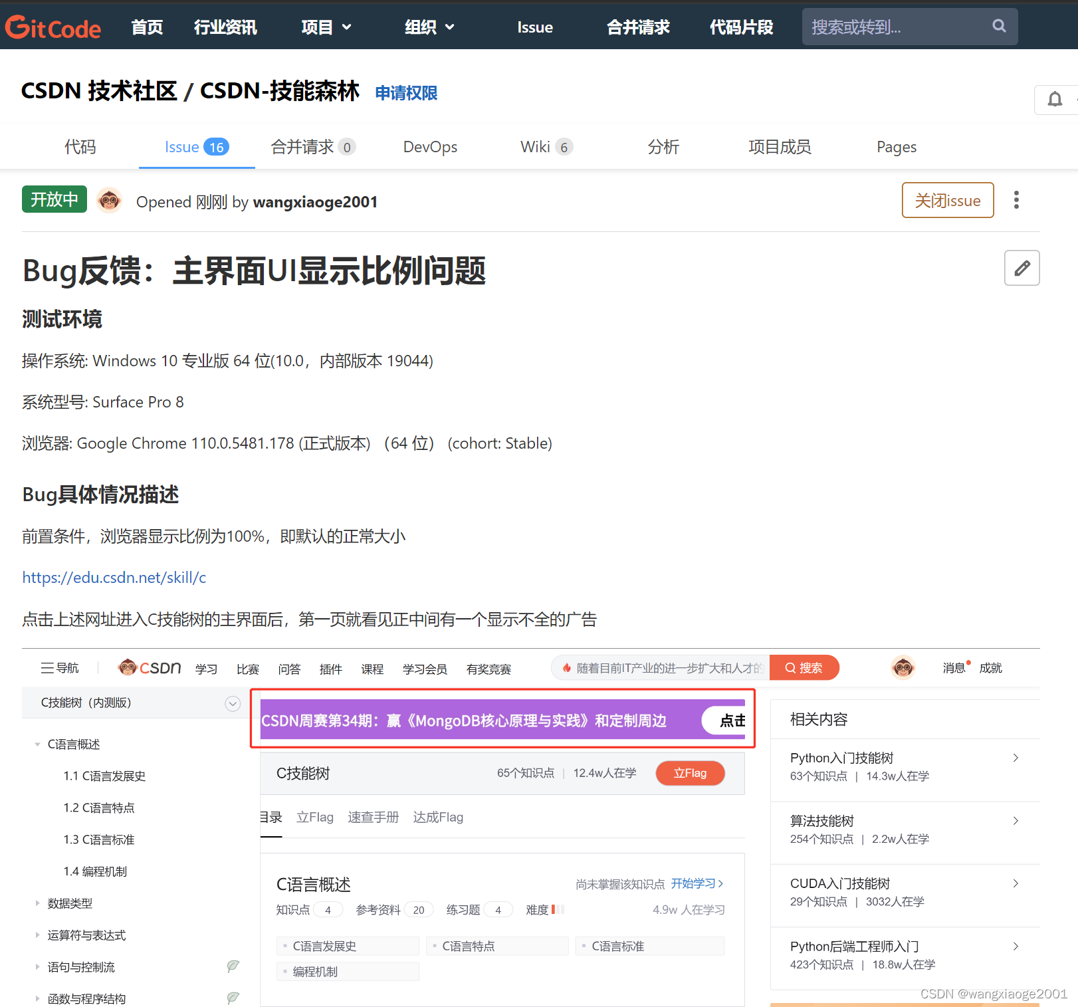Click the 编程机制 knowledge chip
Screen dimensions: 1078x1007
[348, 972]
